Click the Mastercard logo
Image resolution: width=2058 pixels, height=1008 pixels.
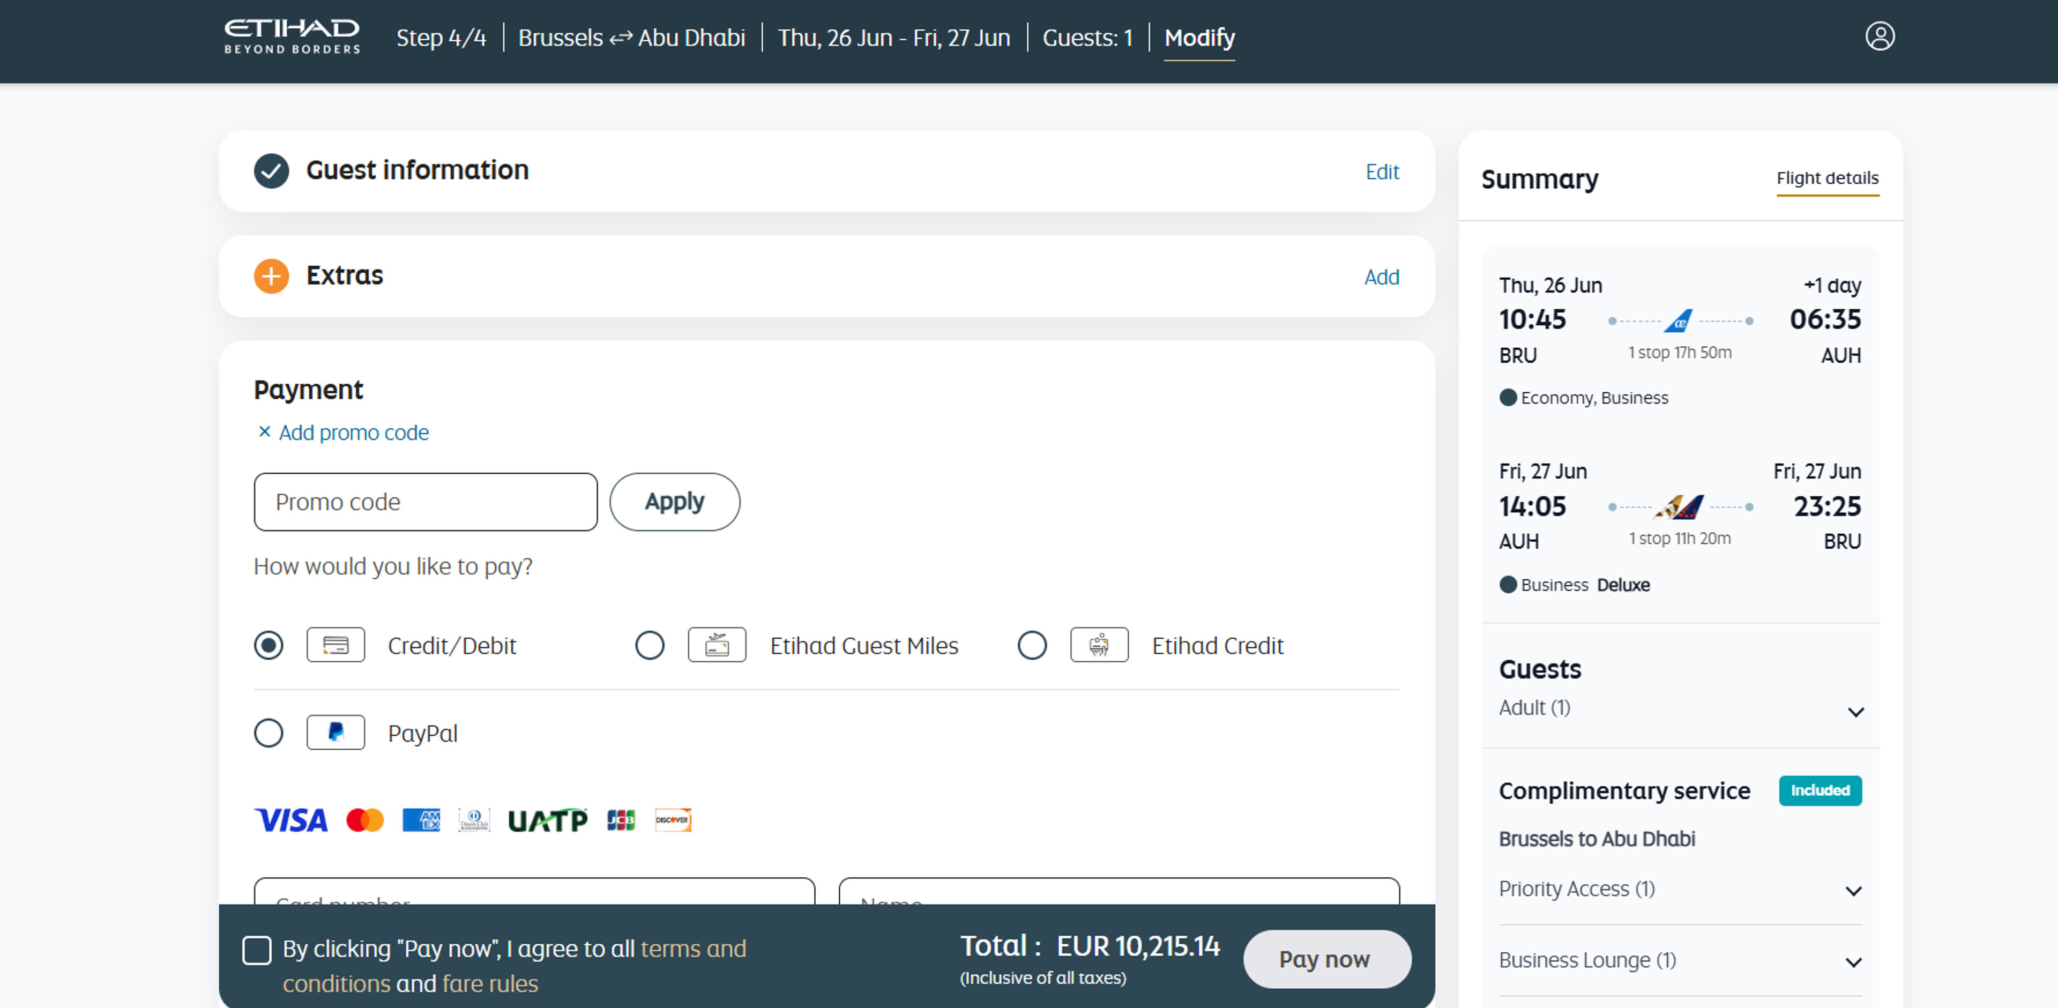[365, 820]
